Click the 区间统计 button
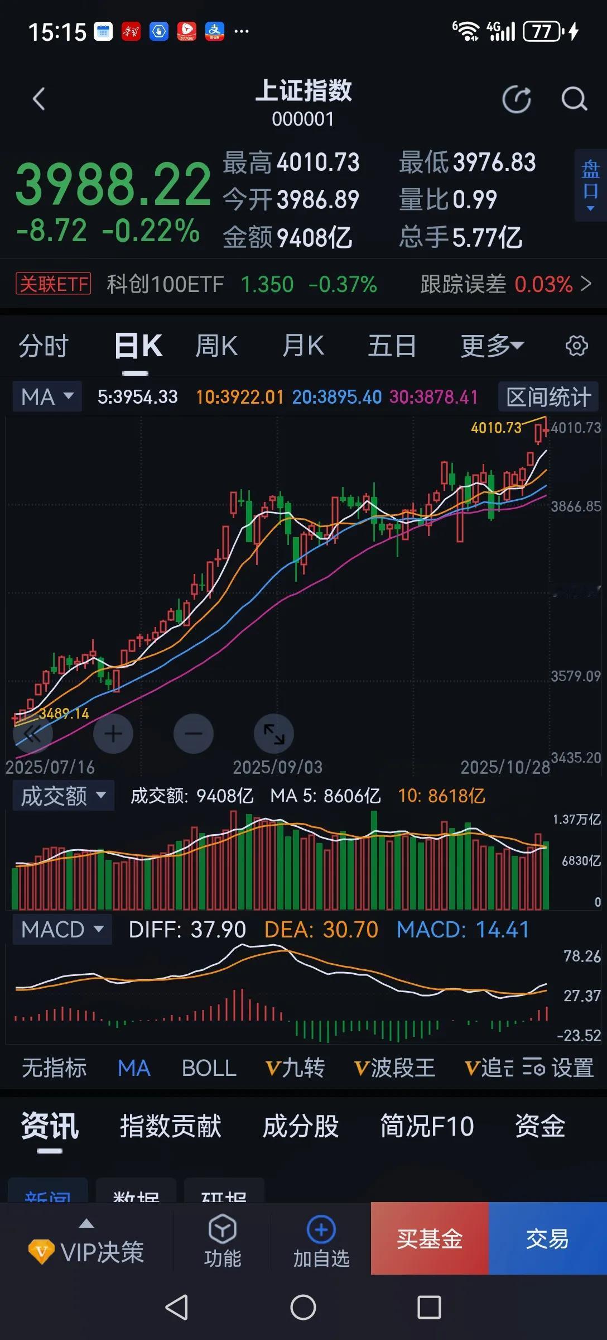 [548, 397]
